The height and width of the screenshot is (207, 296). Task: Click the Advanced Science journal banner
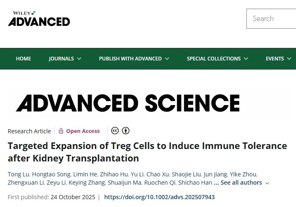pos(128,103)
